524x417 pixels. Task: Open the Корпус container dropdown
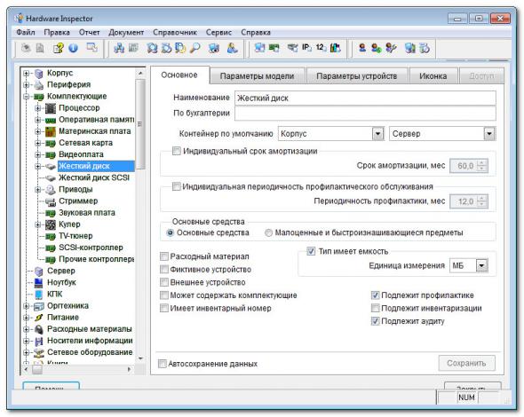click(x=377, y=134)
